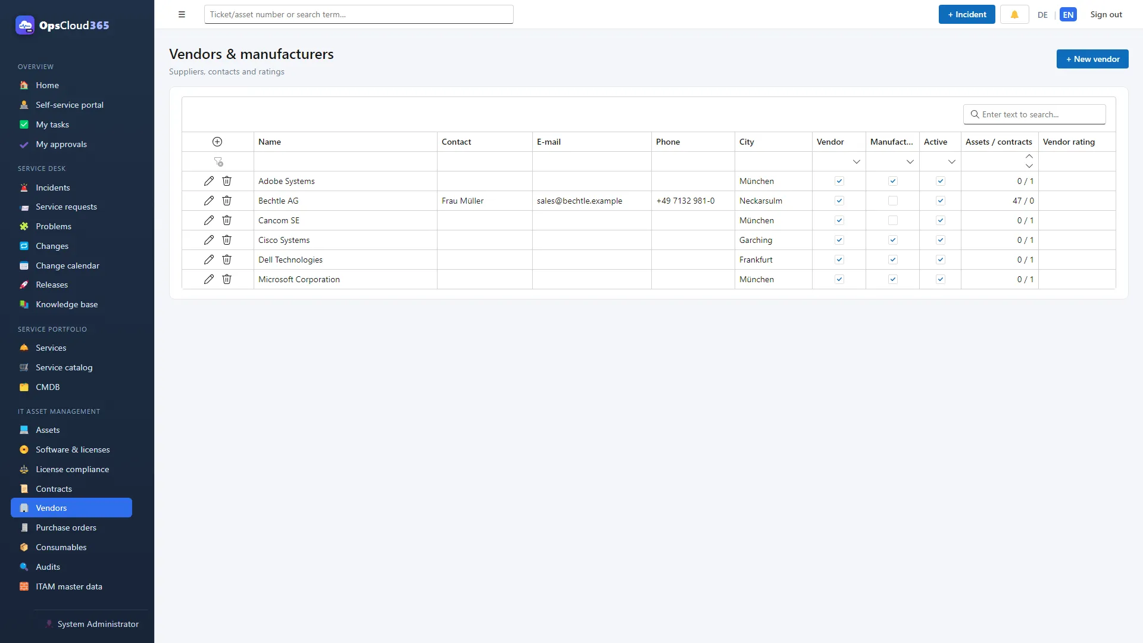Click the Name column filter field

click(345, 162)
